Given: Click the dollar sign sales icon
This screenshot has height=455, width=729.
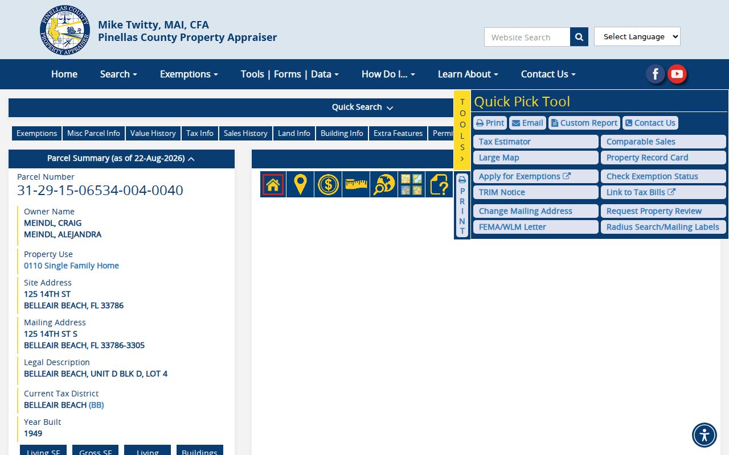Looking at the screenshot, I should tap(328, 184).
